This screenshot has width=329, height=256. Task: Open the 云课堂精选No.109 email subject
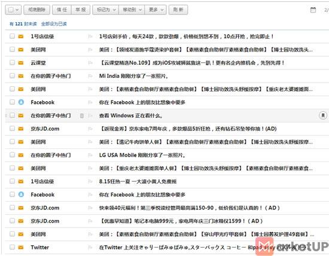[x=192, y=63]
